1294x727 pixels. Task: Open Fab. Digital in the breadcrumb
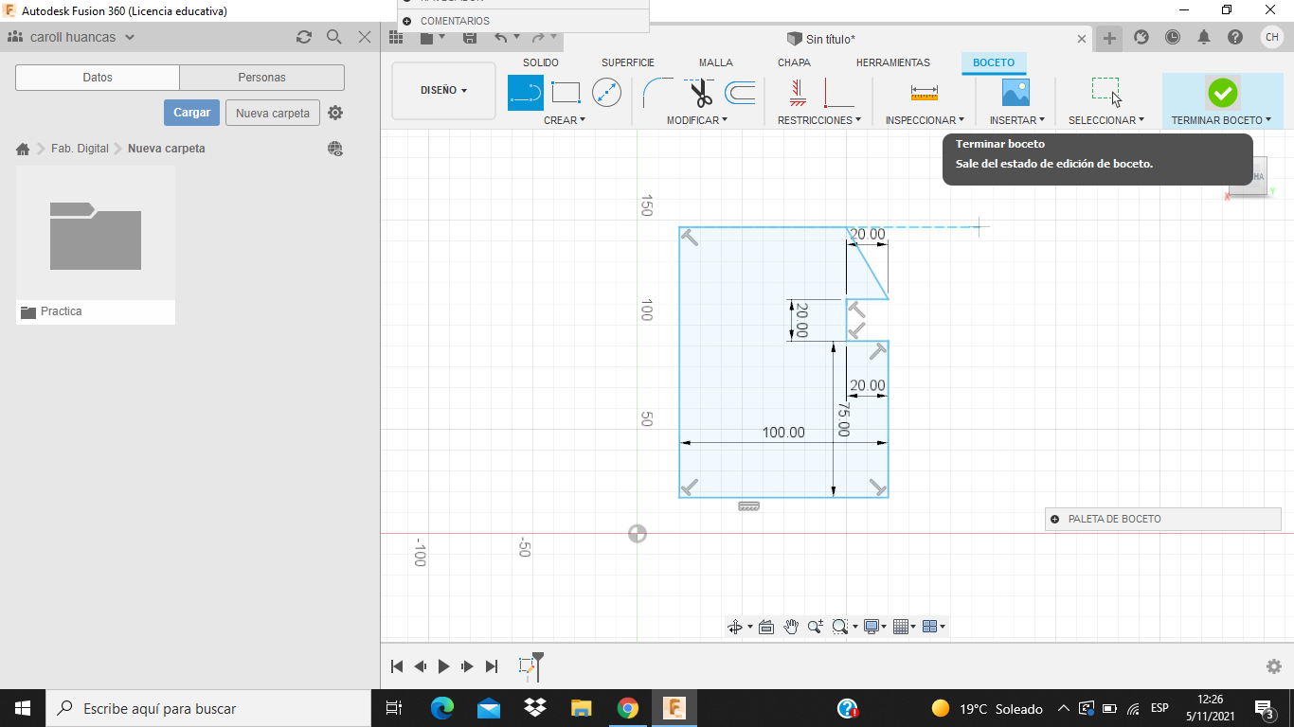(80, 149)
